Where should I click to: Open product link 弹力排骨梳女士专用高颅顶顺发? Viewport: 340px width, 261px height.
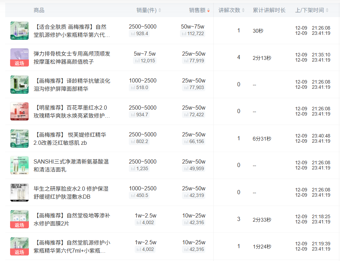(x=72, y=58)
